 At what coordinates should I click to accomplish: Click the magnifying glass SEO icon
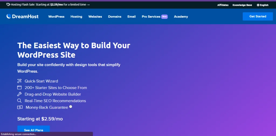pyautogui.click(x=19, y=101)
